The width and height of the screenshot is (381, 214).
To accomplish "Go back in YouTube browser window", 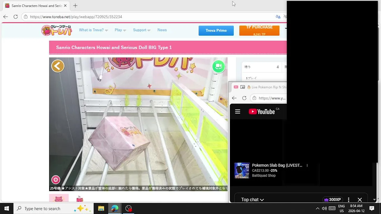I will (234, 98).
